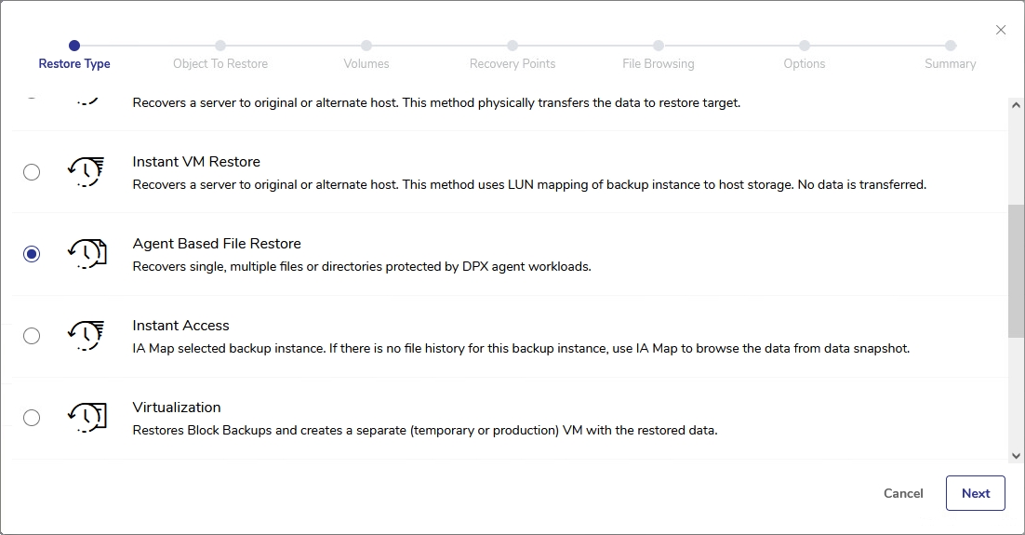The width and height of the screenshot is (1025, 535).
Task: Open the File Browsing step
Action: pyautogui.click(x=659, y=46)
